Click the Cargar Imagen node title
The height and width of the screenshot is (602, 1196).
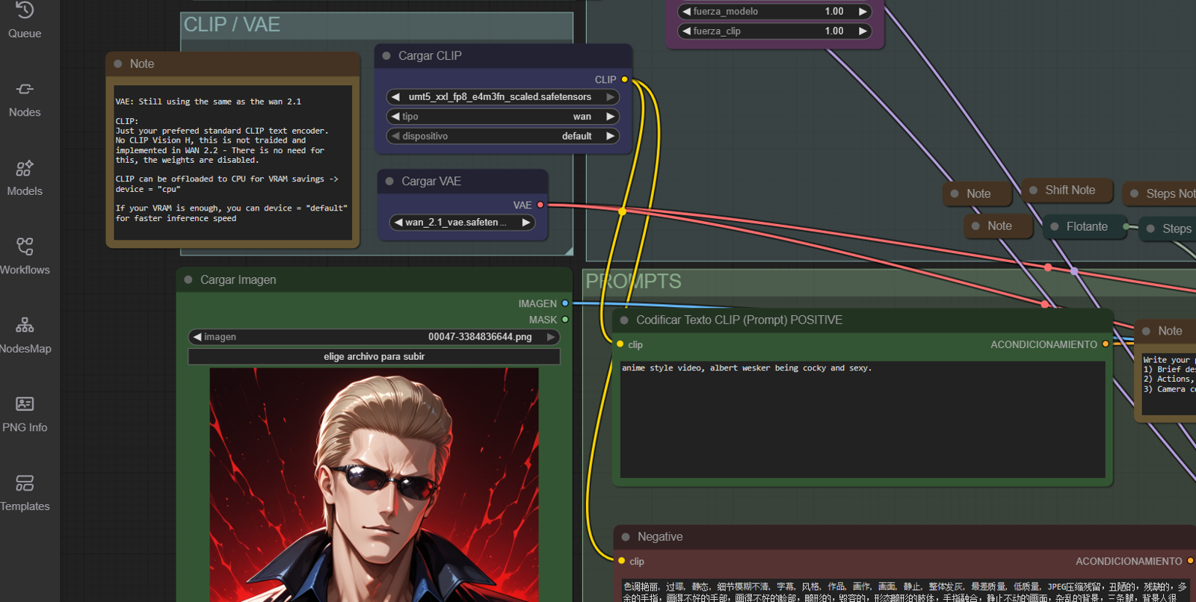point(238,280)
